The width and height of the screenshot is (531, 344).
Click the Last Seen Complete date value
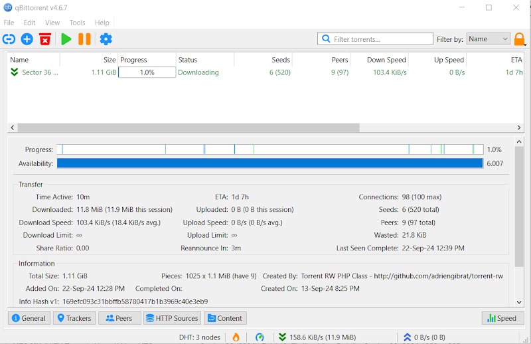433,248
